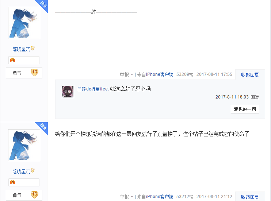Click the level 13 shield in second post
Screen dimensions: 271x201
tap(34, 194)
